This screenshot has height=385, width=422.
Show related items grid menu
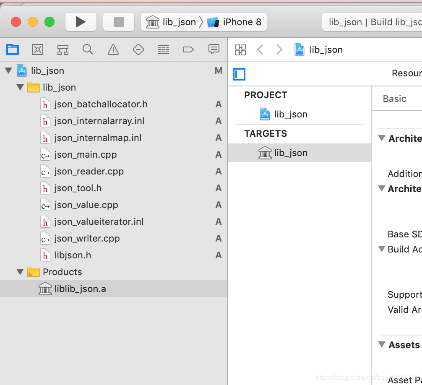(x=240, y=50)
